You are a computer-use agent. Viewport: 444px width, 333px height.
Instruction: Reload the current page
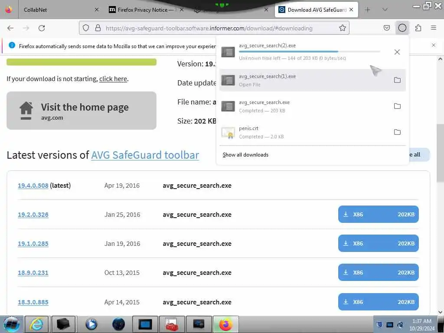pos(42,28)
